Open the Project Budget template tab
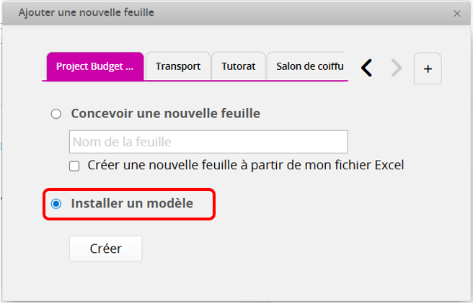Viewport: 473px width, 304px height. (94, 66)
